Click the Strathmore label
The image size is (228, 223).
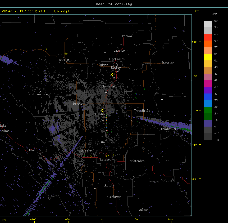click(136, 161)
